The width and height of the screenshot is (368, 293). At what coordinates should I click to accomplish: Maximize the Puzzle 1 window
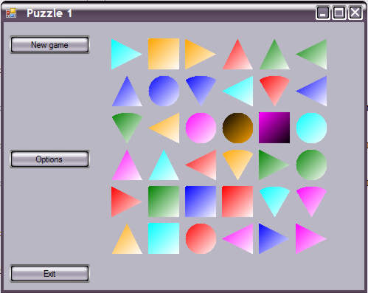[339, 13]
